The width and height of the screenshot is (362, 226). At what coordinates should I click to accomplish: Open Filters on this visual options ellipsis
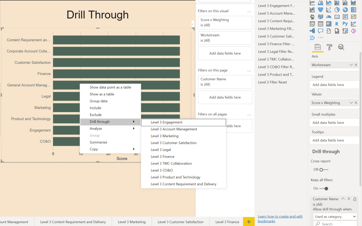[249, 12]
